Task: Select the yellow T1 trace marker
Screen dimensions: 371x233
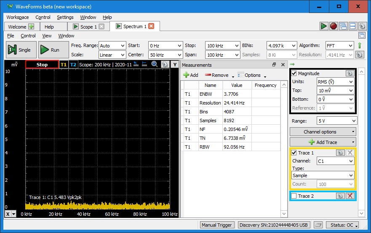Action: pyautogui.click(x=63, y=65)
